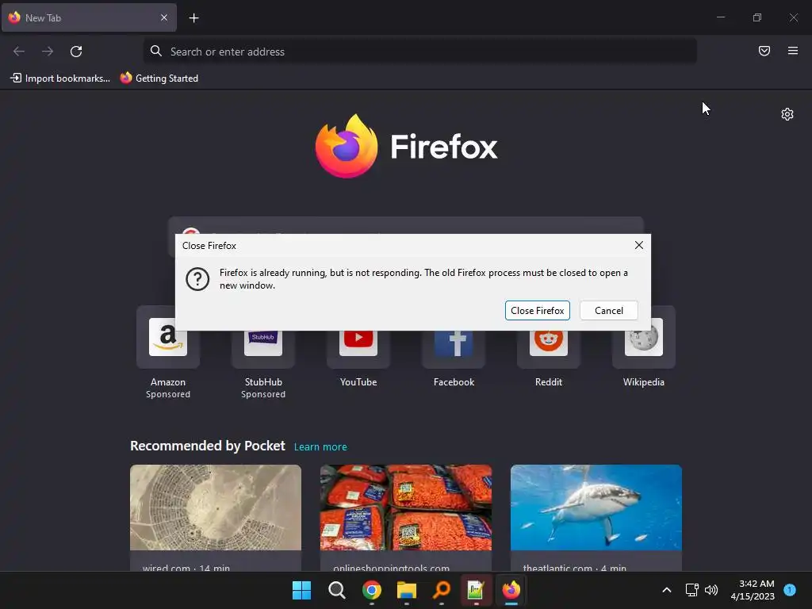The height and width of the screenshot is (609, 812).
Task: Click the Recommended by Pocket heading
Action: [x=207, y=446]
